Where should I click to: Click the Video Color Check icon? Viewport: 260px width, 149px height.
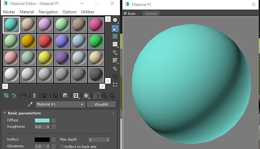point(115,52)
